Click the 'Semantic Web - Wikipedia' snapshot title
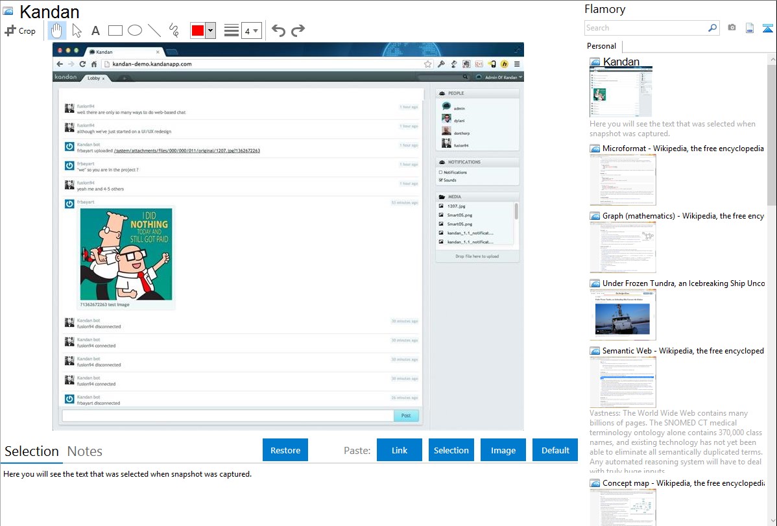This screenshot has height=526, width=777. pos(683,350)
